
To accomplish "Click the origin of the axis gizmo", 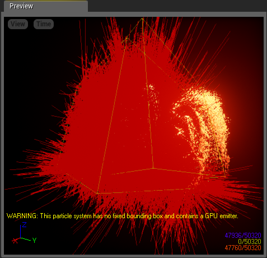I will coord(20,238).
